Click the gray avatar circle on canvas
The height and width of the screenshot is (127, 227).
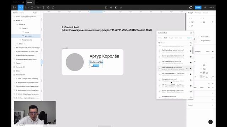[x=75, y=62]
